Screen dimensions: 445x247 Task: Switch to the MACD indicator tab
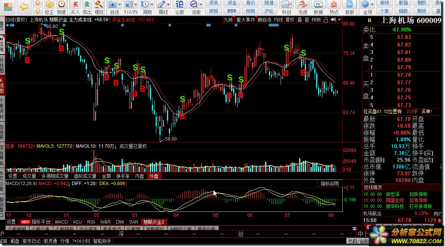point(61,222)
